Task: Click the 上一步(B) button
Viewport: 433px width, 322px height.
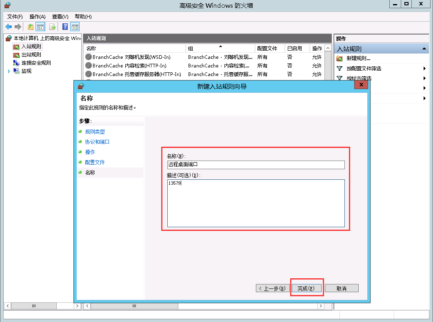Action: pos(273,288)
